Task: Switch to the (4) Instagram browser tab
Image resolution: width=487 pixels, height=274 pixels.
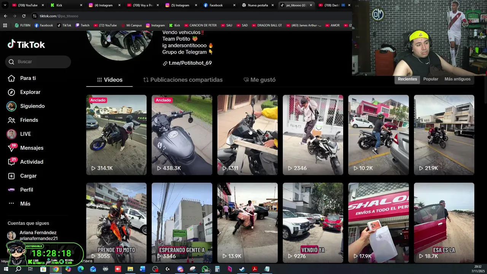Action: tap(103, 5)
